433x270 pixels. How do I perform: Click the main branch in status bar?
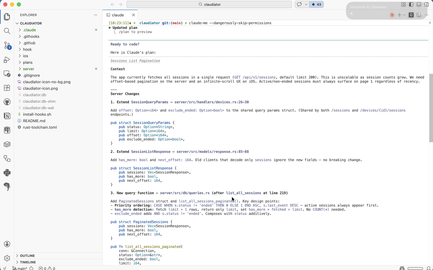20,268
